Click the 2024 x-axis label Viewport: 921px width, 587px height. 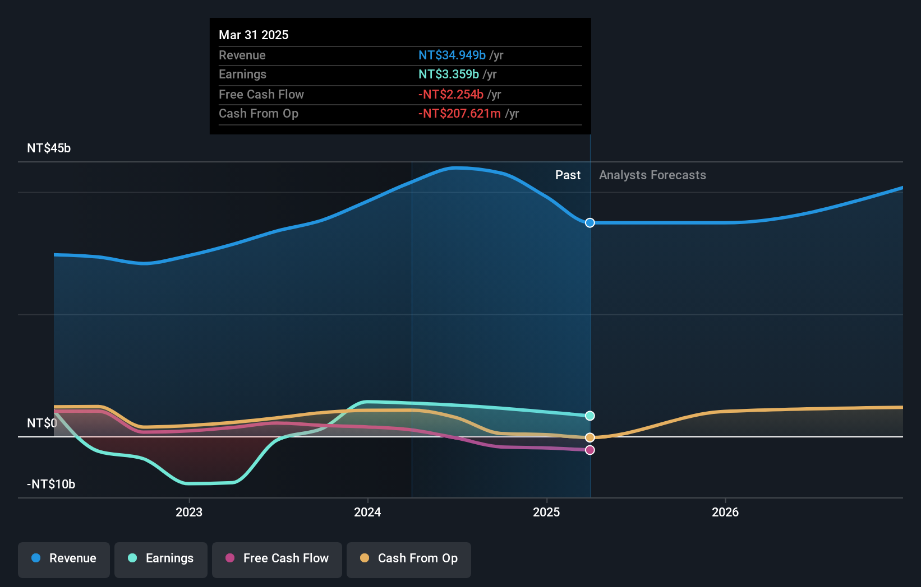point(367,512)
